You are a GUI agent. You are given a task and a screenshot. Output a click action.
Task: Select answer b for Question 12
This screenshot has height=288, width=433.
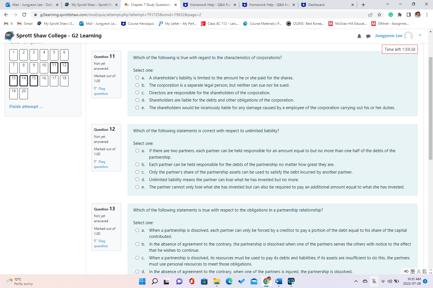[x=137, y=164]
